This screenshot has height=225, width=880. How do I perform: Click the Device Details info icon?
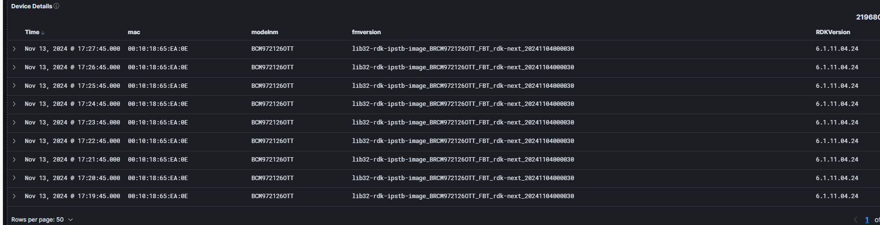coord(56,6)
